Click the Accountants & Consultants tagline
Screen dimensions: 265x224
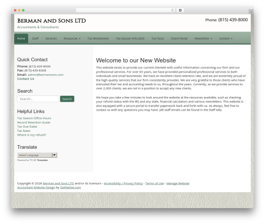38,27
